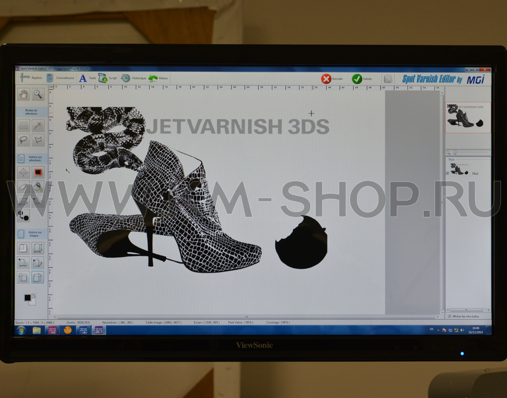The image size is (507, 398).
Task: Select the Eraser tool
Action: click(23, 187)
